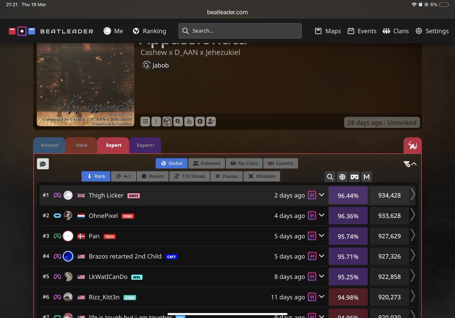Sort leaderboard by Rank
Viewport: 455px width, 318px height.
click(x=96, y=176)
